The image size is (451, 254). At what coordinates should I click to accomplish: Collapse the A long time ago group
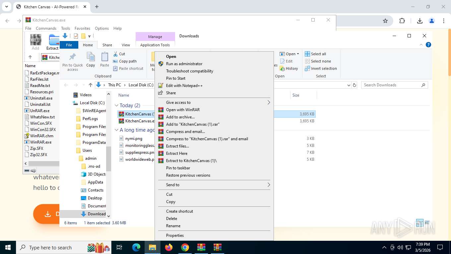[116, 130]
